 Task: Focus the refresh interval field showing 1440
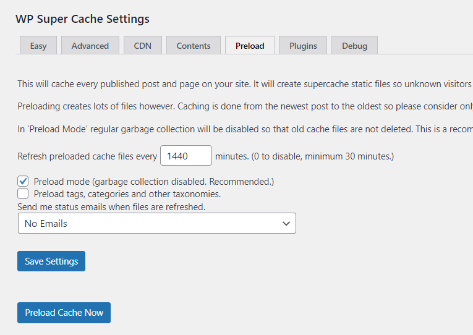click(x=186, y=156)
